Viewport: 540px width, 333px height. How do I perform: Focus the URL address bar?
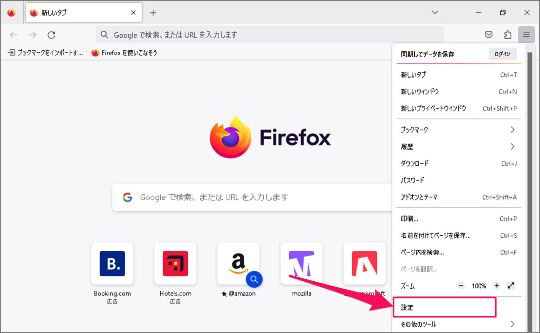pos(270,35)
